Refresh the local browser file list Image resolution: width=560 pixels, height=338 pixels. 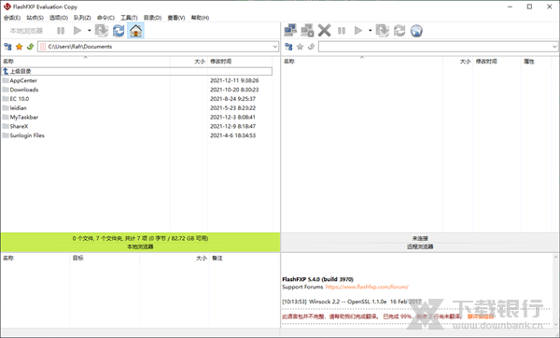click(119, 31)
